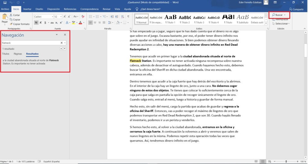Go to next search result arrow
Image resolution: width=308 pixels, height=164 pixels.
(x=65, y=48)
